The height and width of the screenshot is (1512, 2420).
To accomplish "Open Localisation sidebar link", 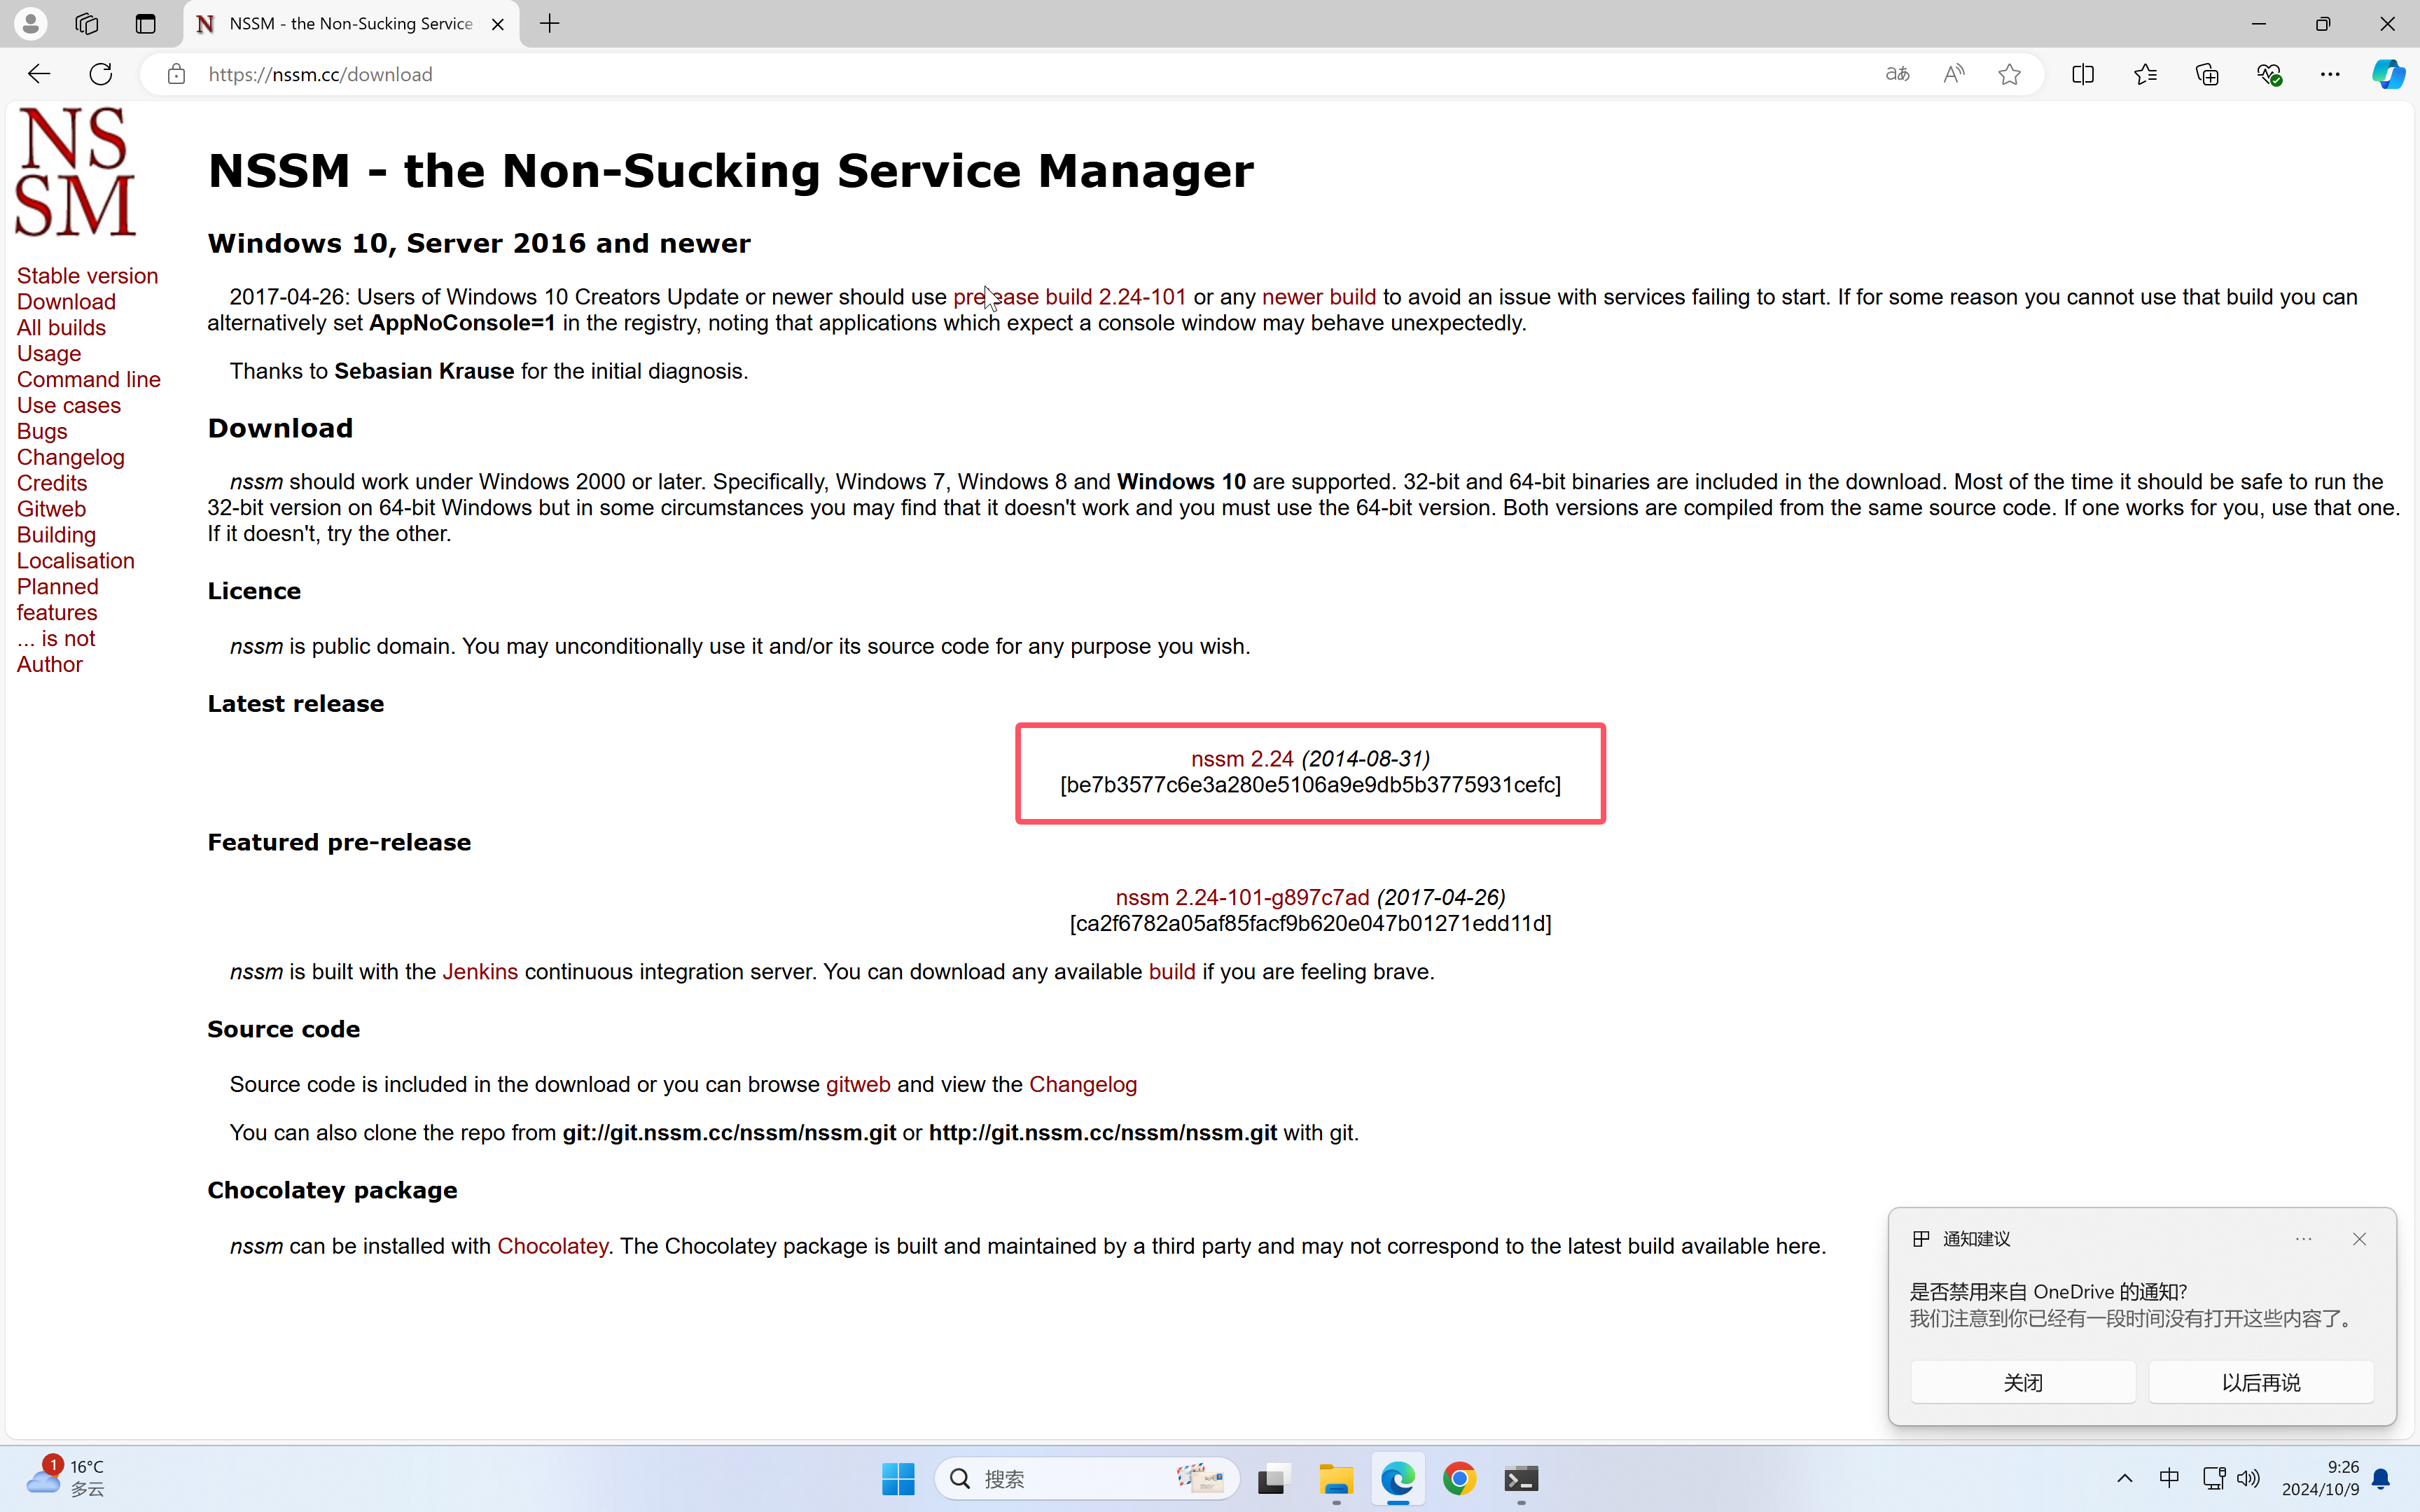I will coord(75,561).
